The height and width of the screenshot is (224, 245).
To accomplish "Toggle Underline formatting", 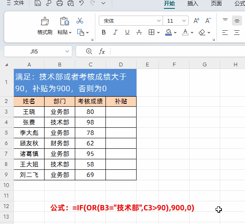I will [127, 32].
